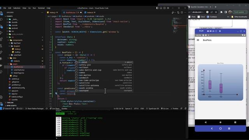This screenshot has width=249, height=140.
Task: Tap the Android home button in emulator
Action: [221, 122]
